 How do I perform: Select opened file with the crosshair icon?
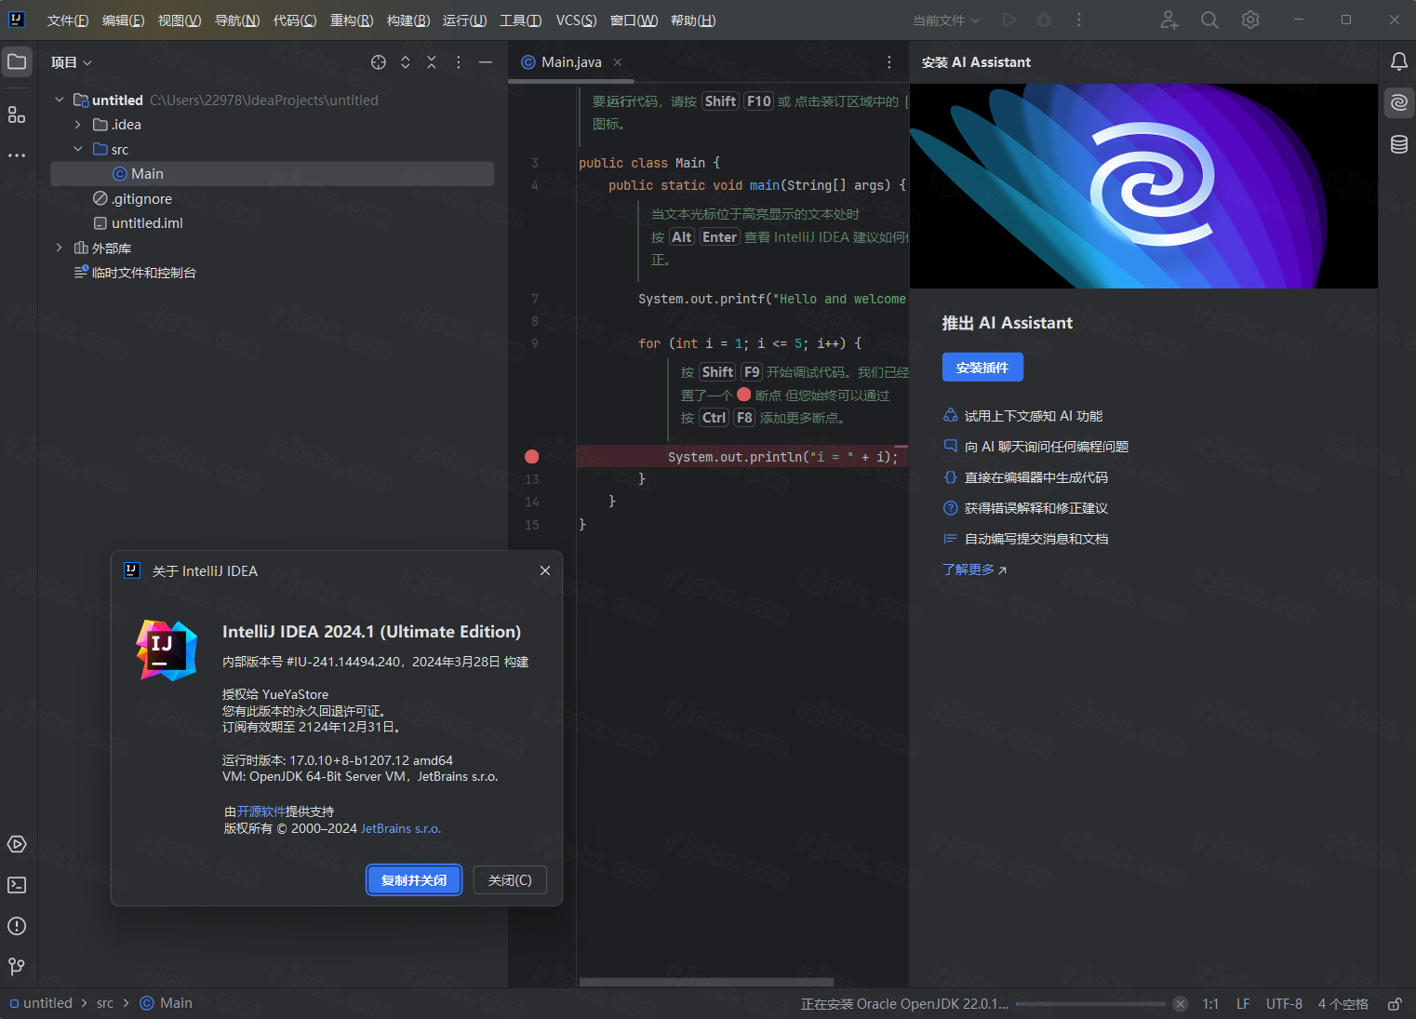[378, 62]
